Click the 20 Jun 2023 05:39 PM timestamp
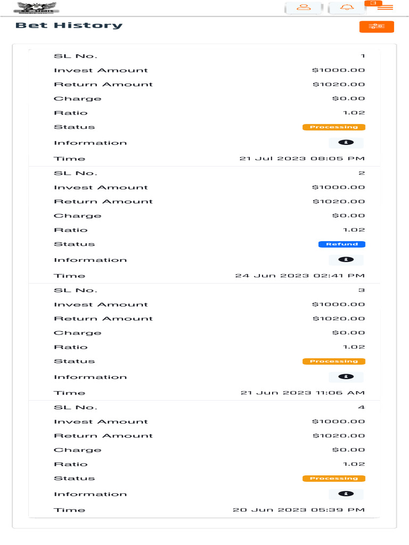Screen dimensions: 409x545 tap(299, 510)
